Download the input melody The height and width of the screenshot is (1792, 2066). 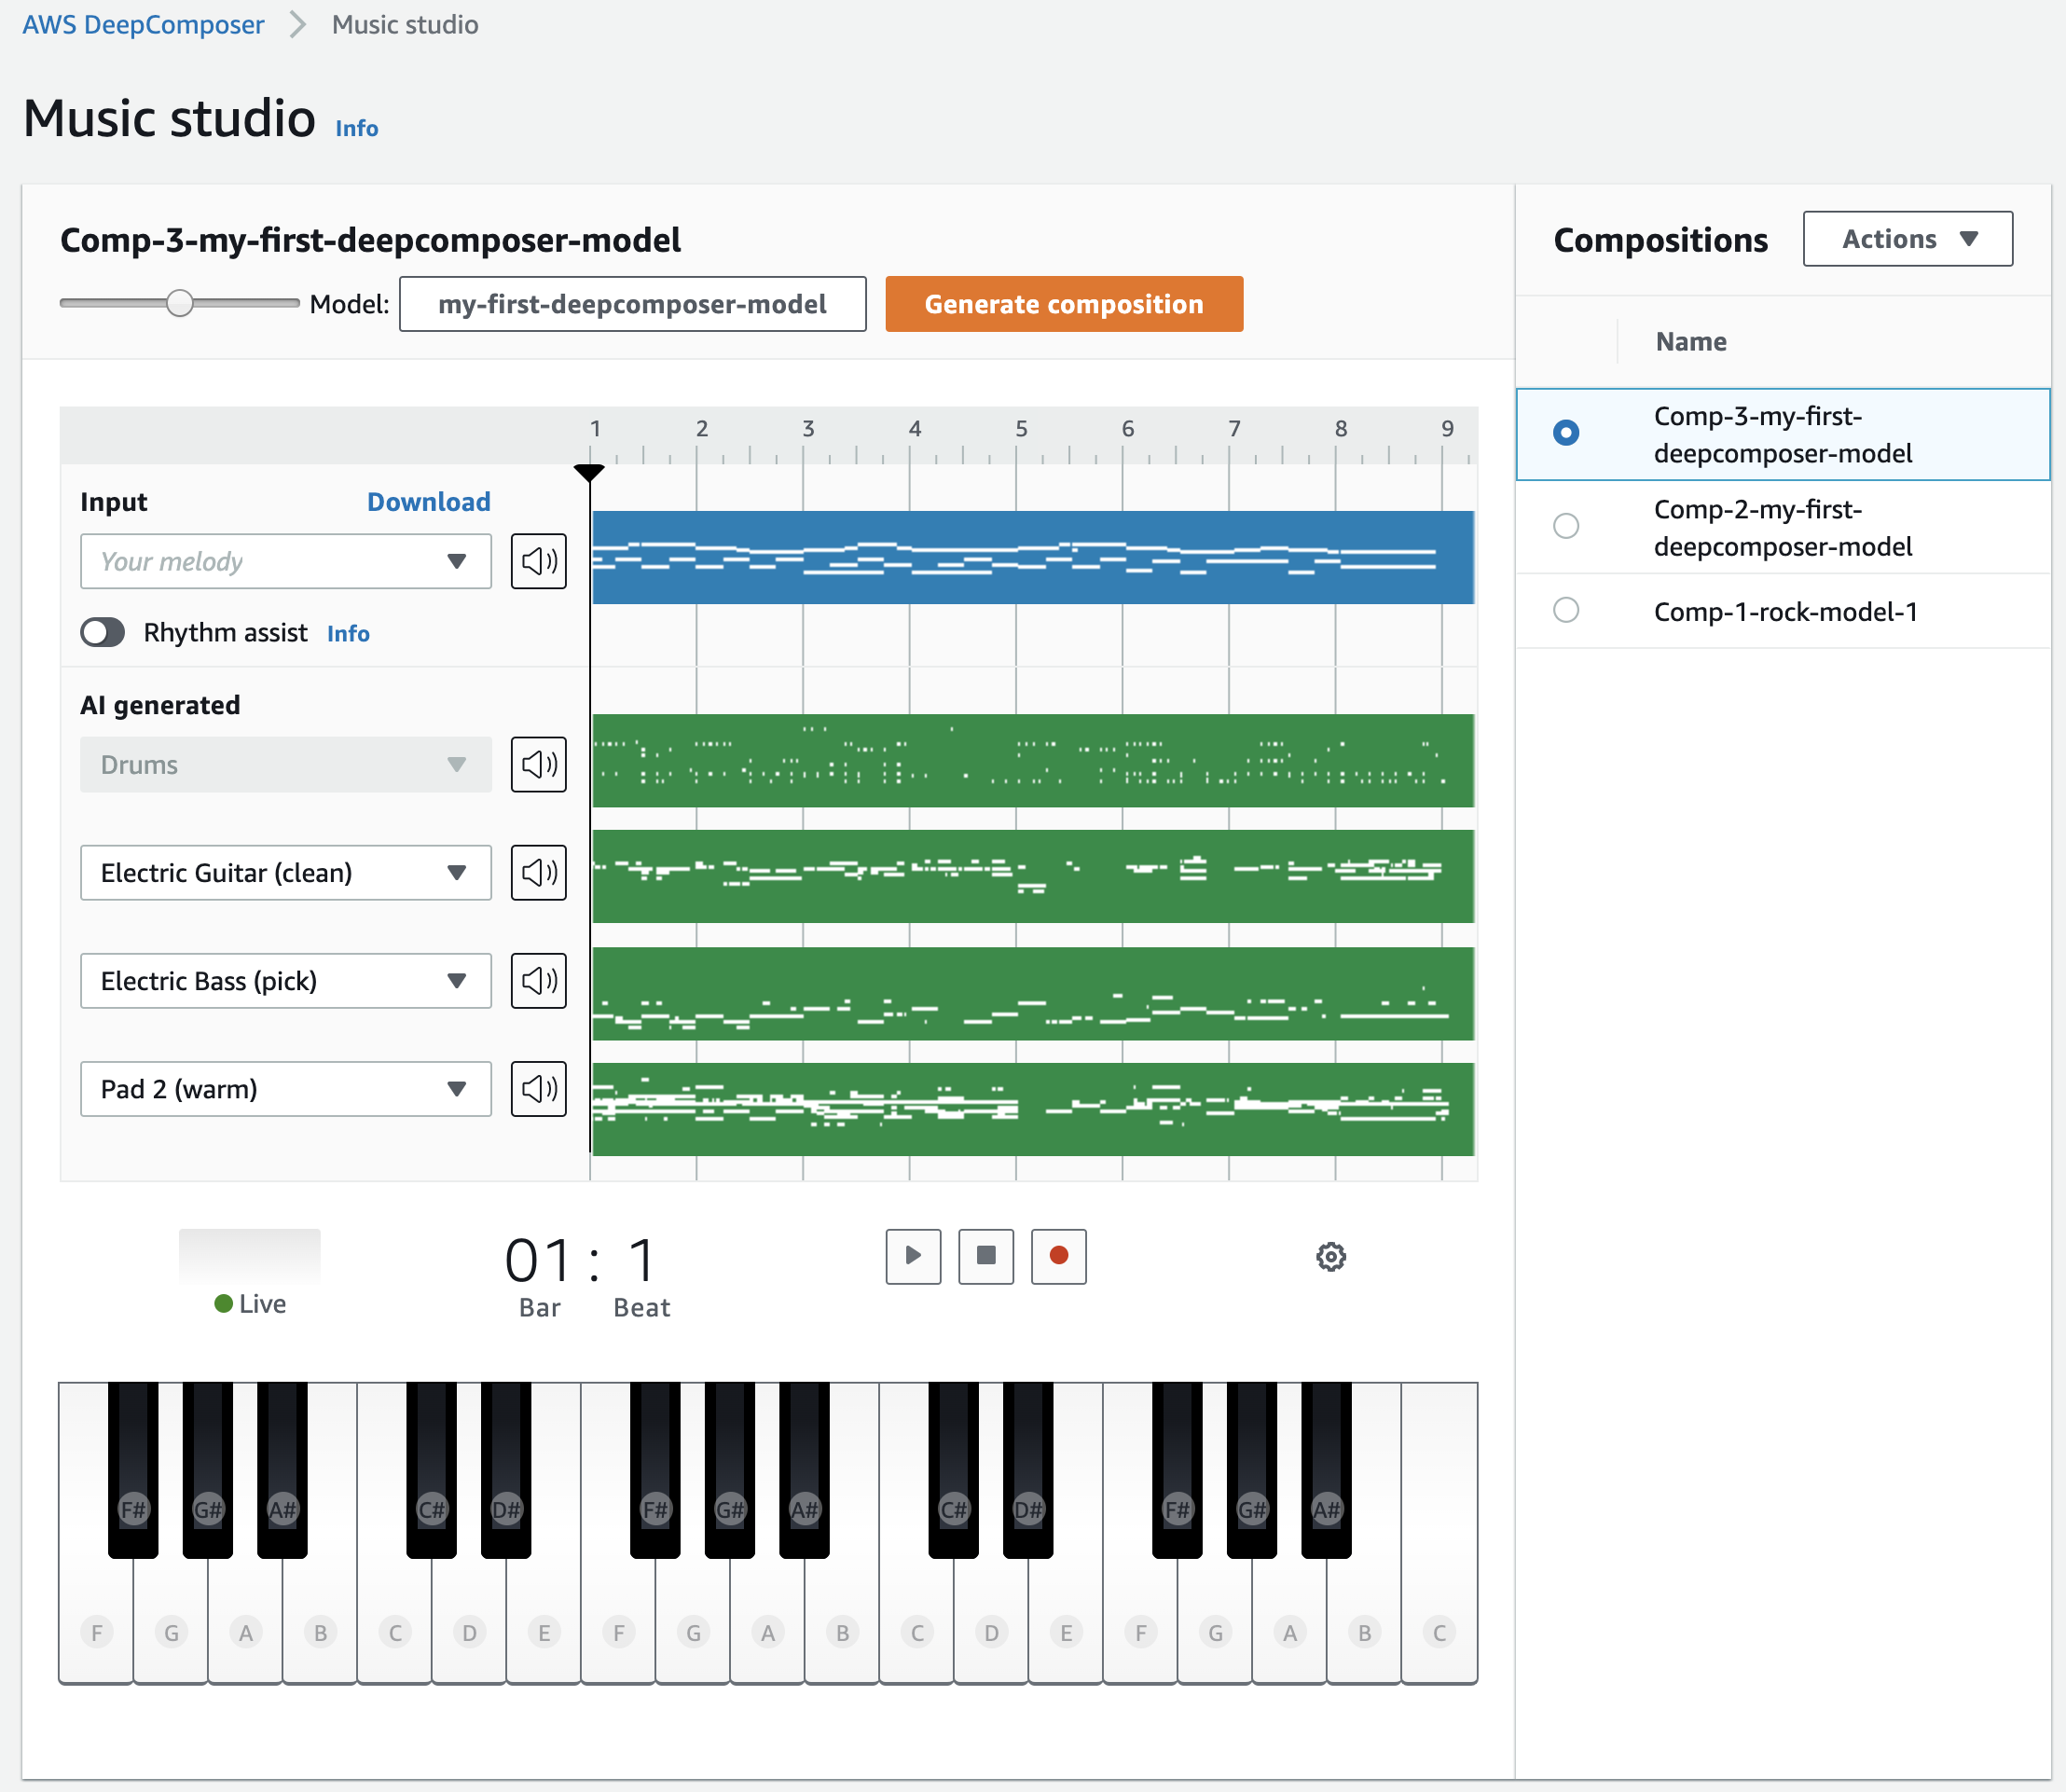428,502
